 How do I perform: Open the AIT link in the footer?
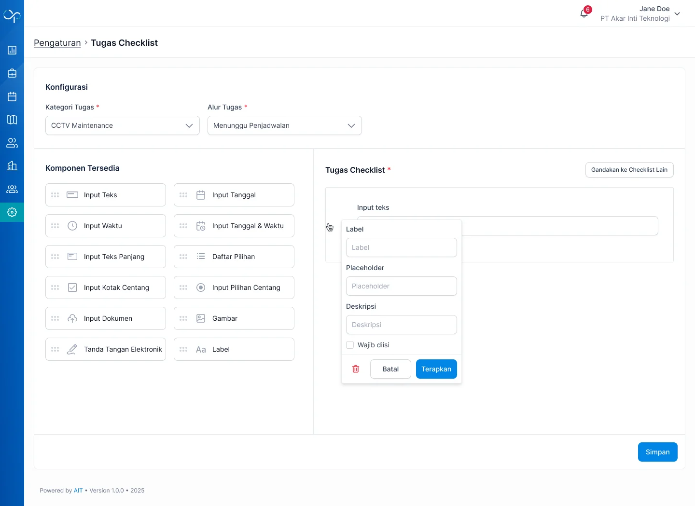click(x=78, y=491)
